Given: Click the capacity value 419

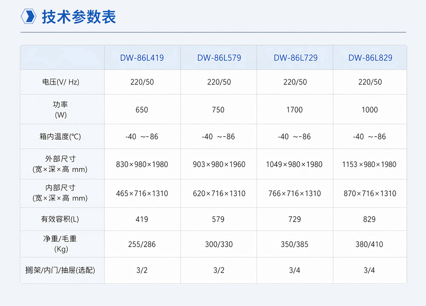Looking at the screenshot, I should (x=142, y=219).
